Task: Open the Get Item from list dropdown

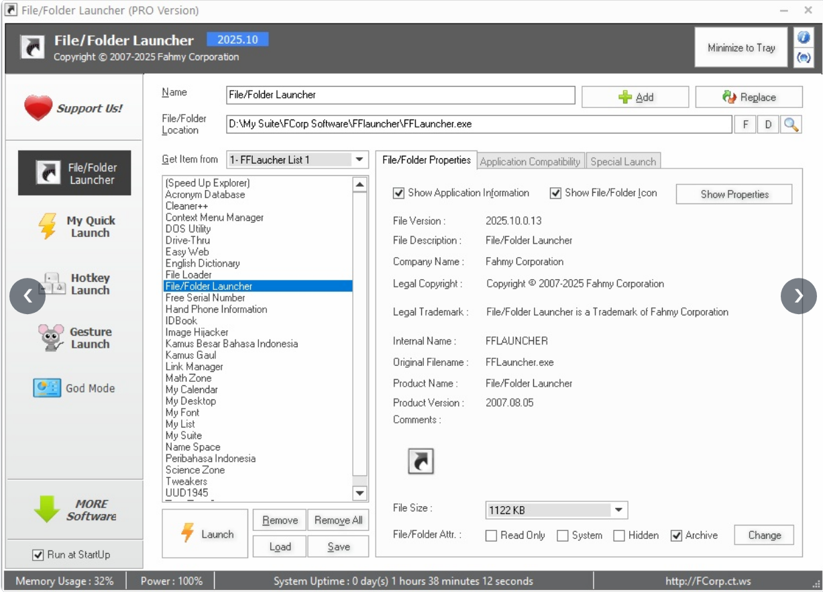Action: pyautogui.click(x=358, y=160)
